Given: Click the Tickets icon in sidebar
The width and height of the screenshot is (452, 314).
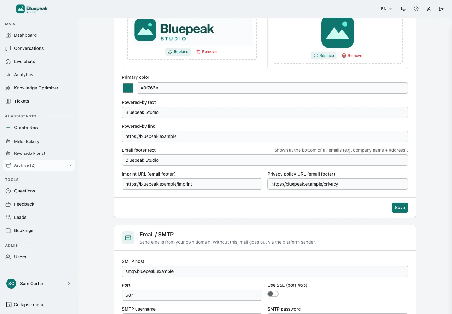Looking at the screenshot, I should coord(8,101).
